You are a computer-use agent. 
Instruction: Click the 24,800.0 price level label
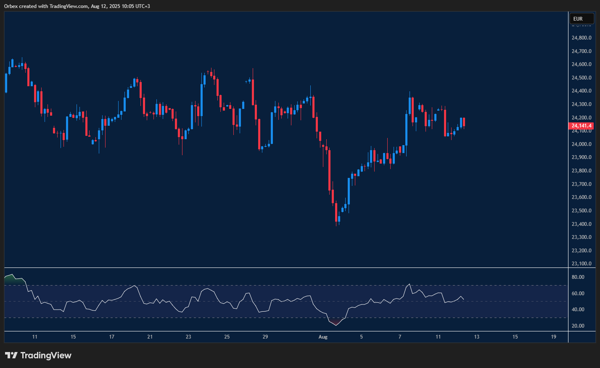pyautogui.click(x=581, y=37)
